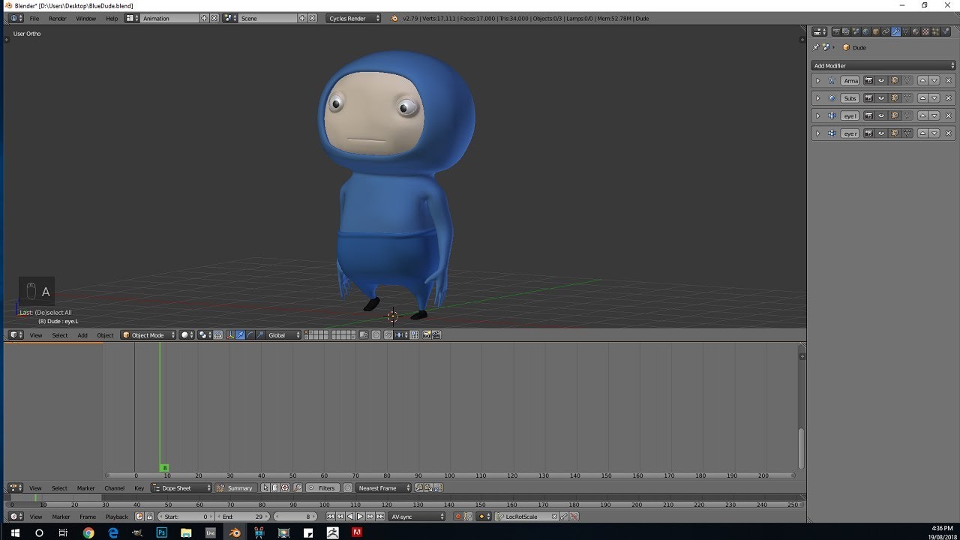Open the Add Modifier dropdown
Viewport: 960px width, 540px height.
tap(883, 65)
